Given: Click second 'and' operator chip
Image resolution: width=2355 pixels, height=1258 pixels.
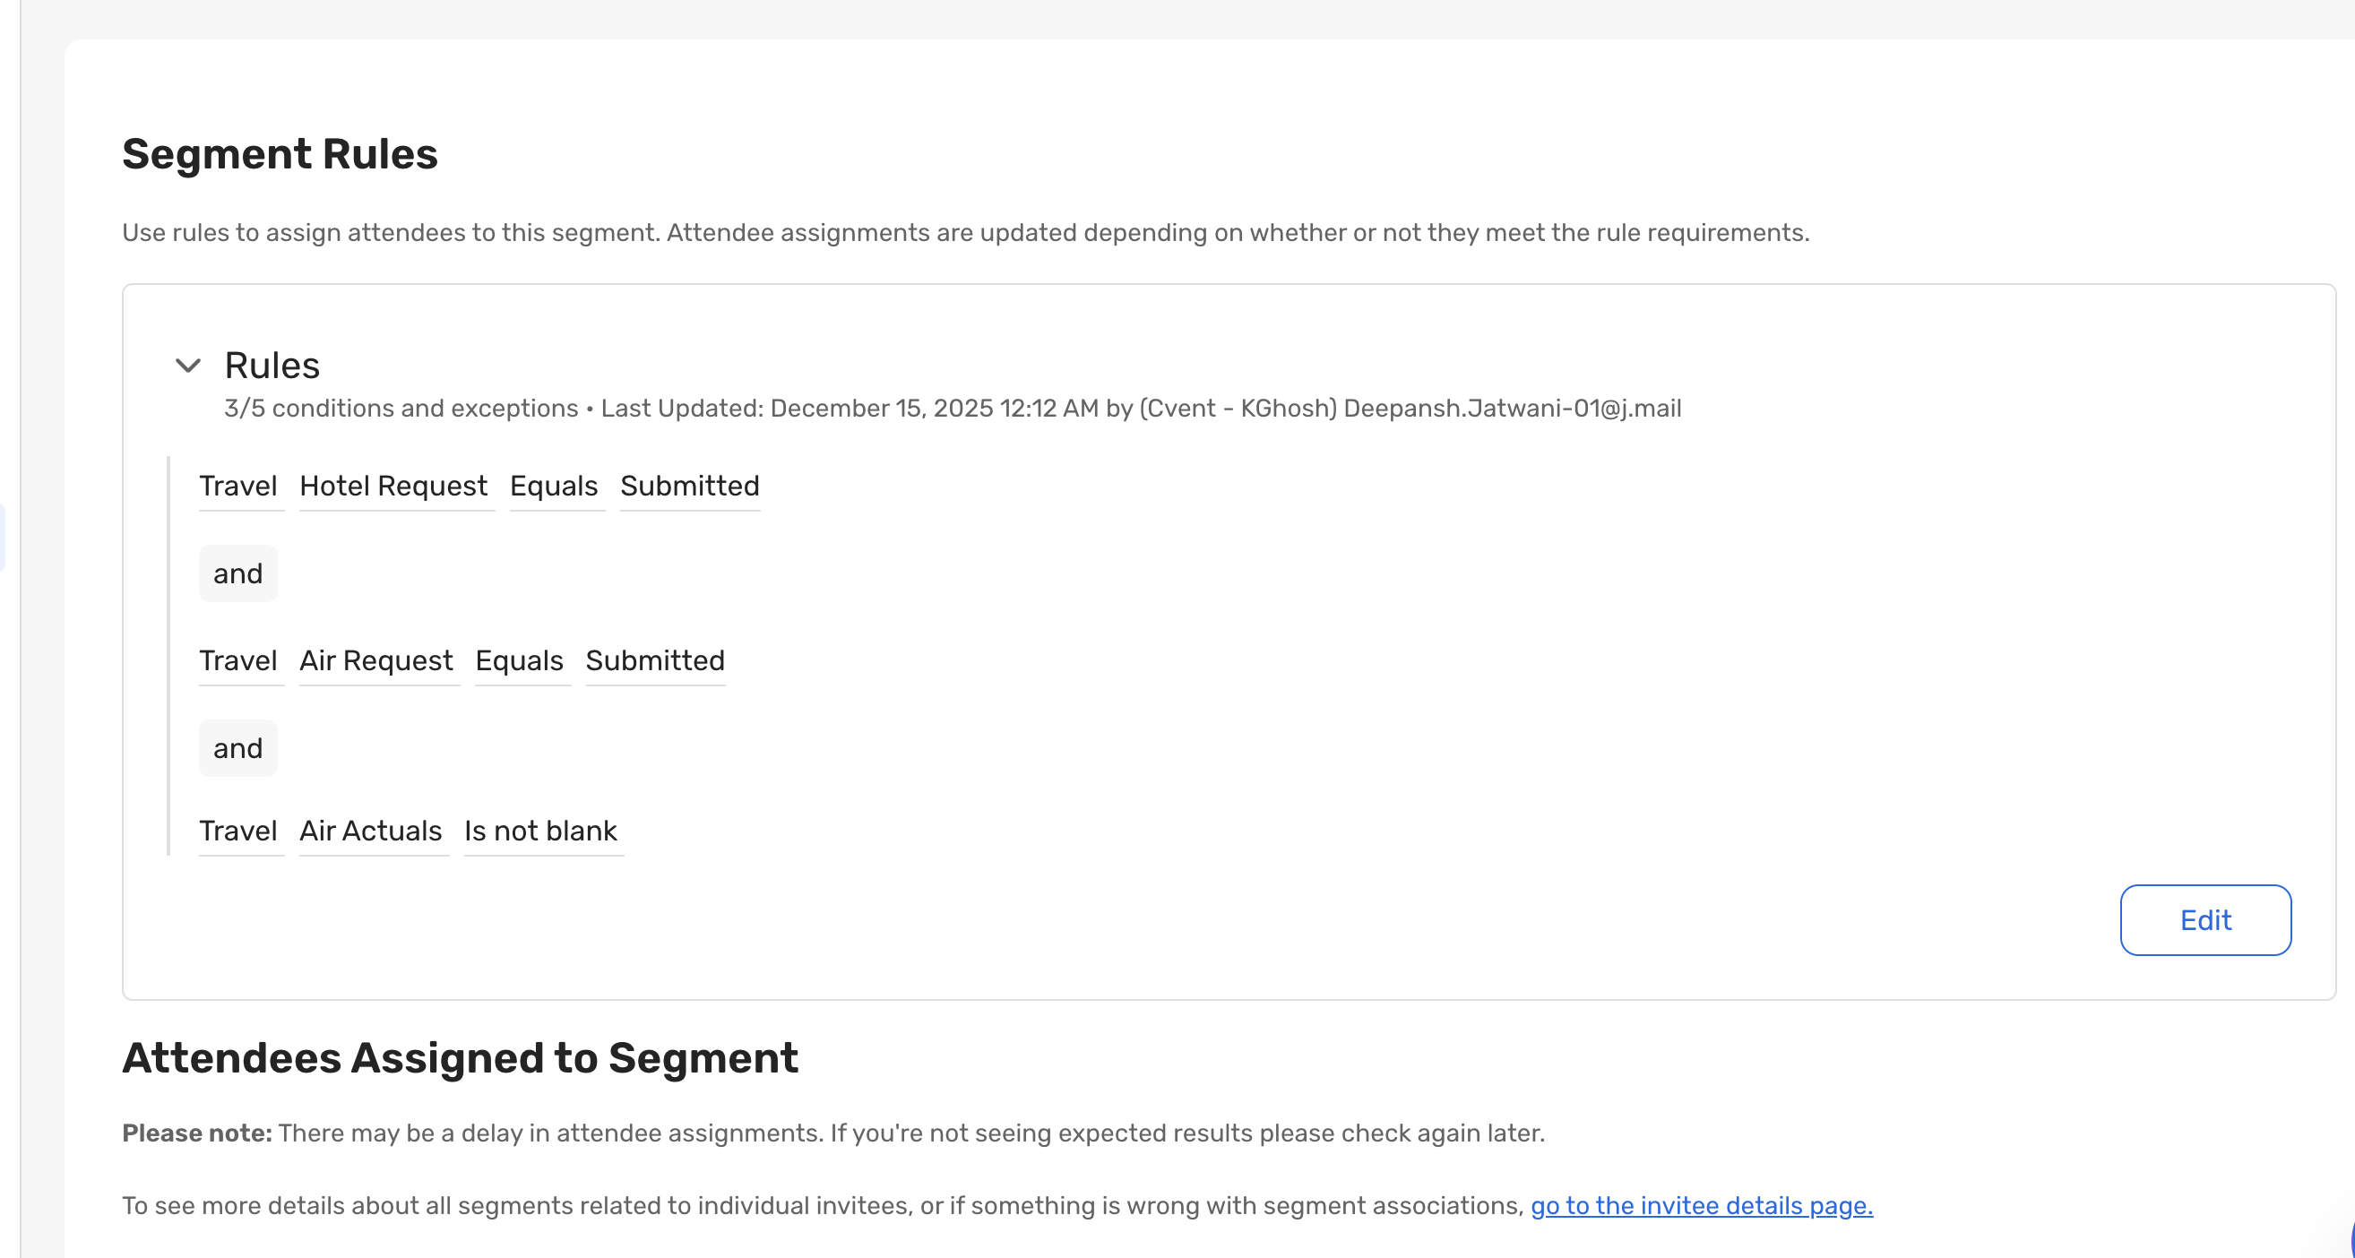Looking at the screenshot, I should coord(237,748).
